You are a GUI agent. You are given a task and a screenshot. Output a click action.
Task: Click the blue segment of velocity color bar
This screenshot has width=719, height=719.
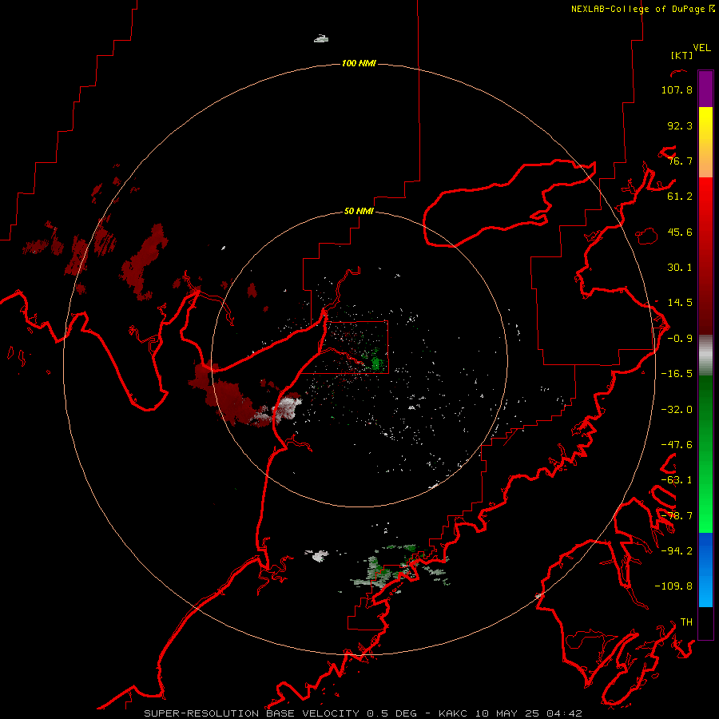[x=705, y=570]
